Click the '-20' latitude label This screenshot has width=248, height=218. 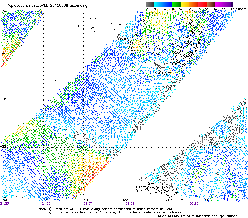point(3,11)
